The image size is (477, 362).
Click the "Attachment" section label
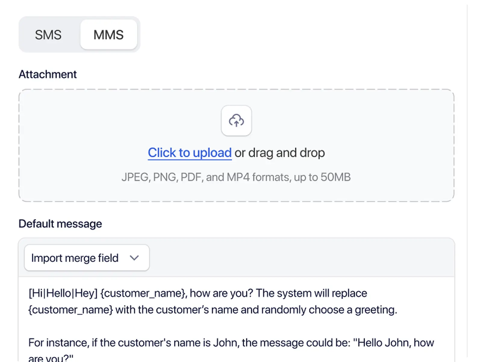click(x=48, y=74)
